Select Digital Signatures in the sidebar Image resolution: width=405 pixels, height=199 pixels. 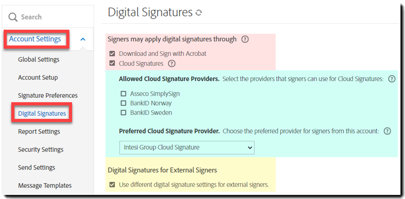coord(42,114)
